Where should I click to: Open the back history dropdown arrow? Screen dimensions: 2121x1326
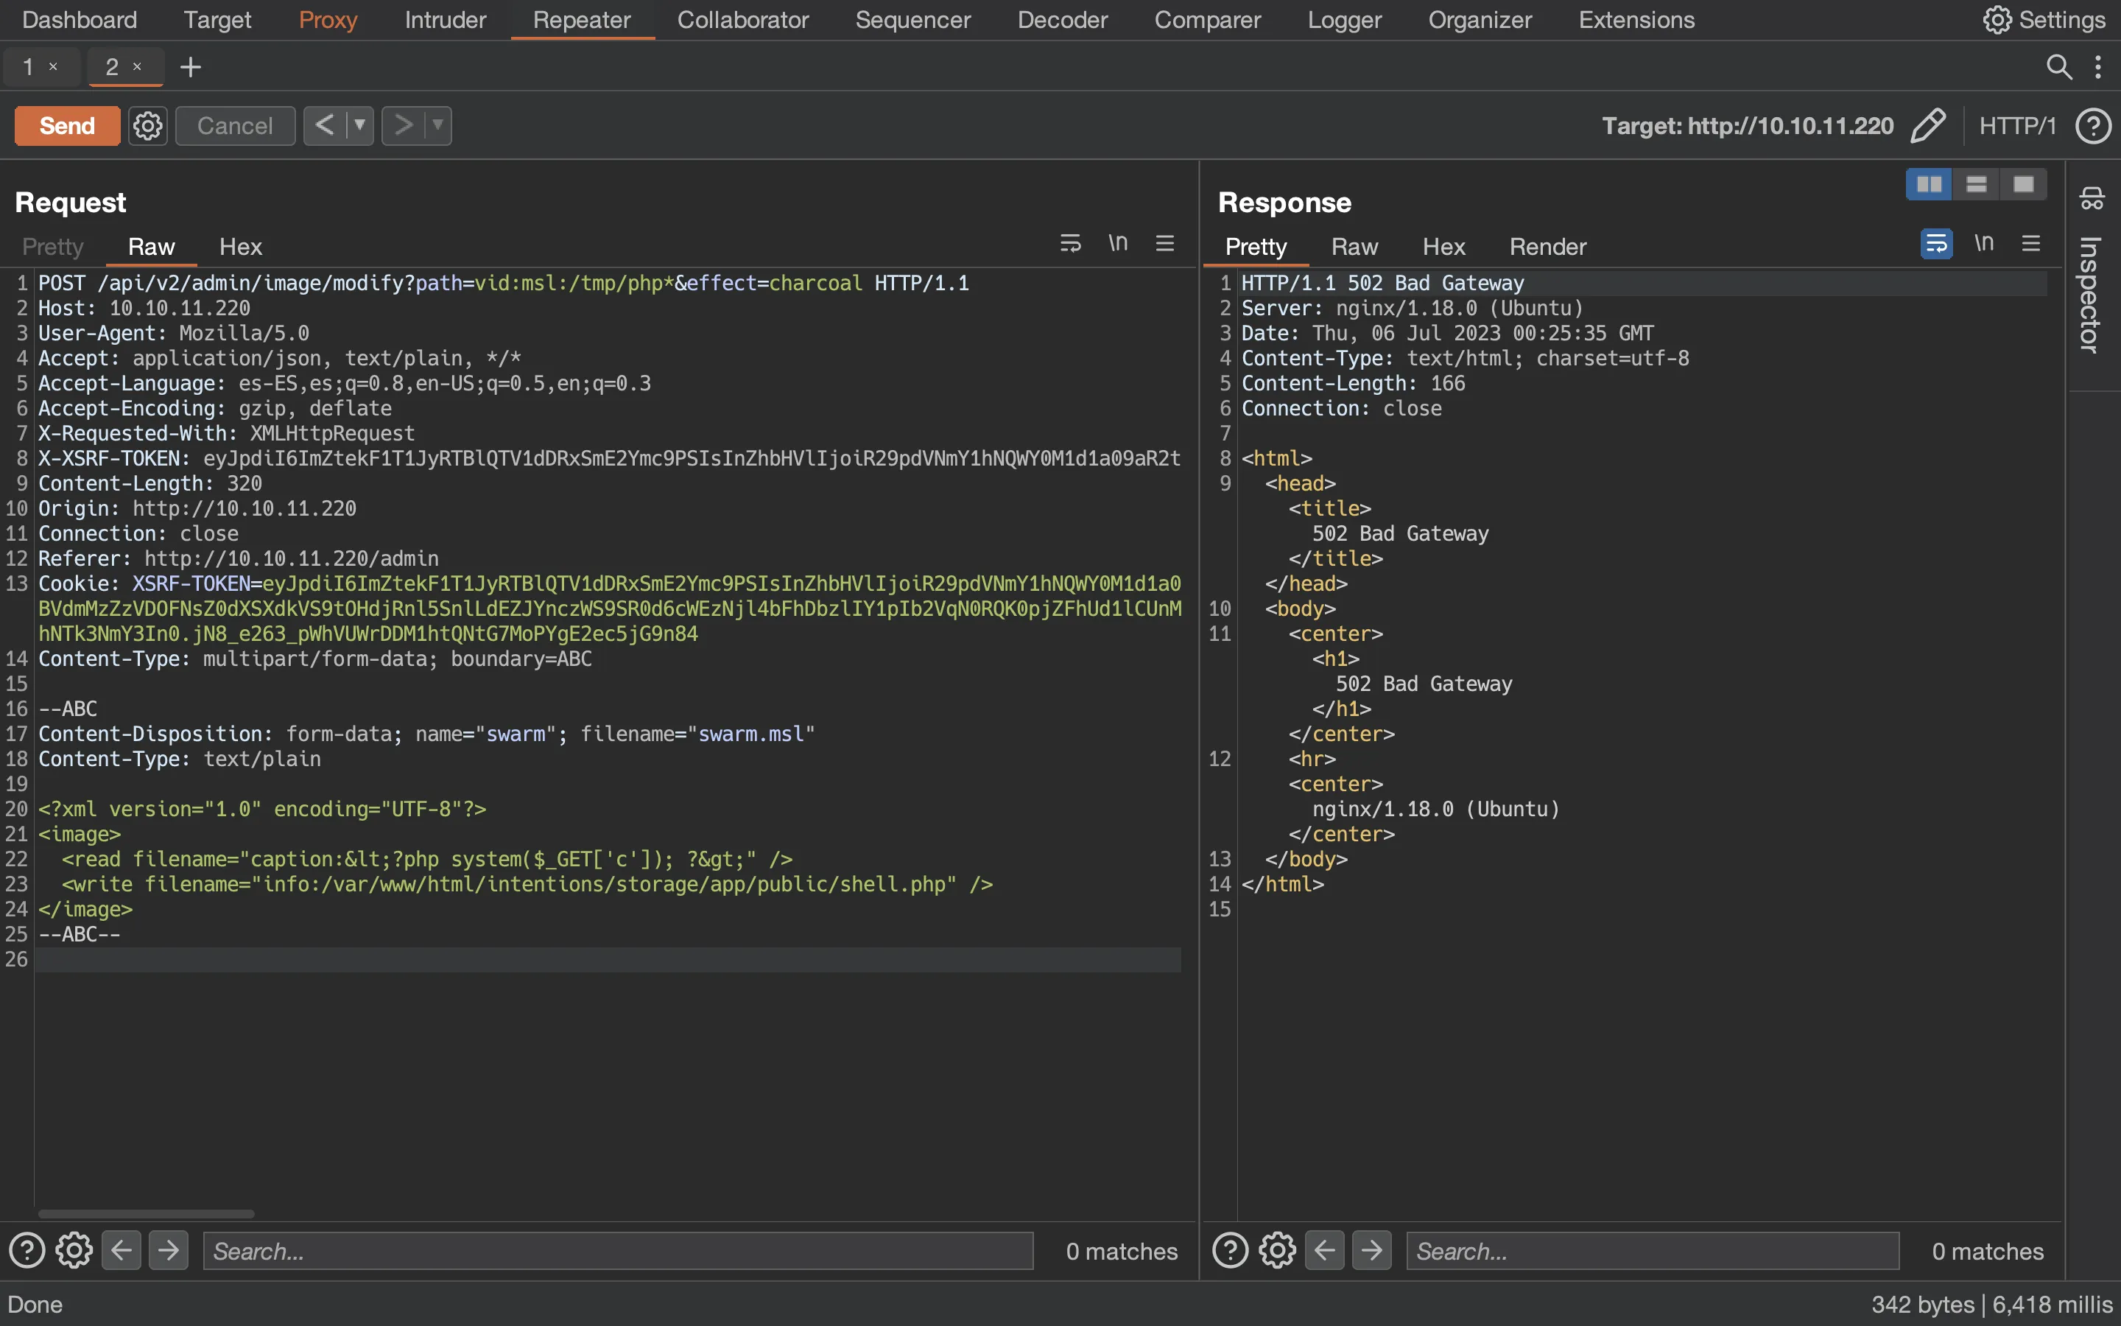pos(359,125)
